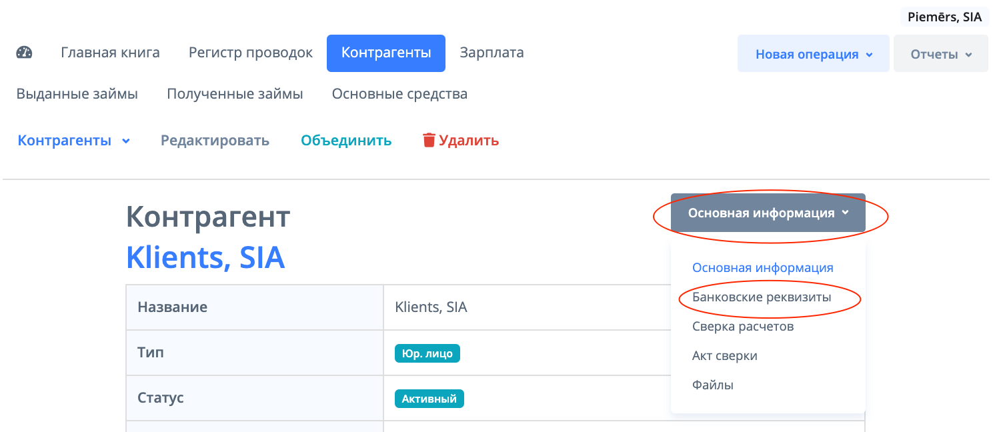Screen dimensions: 999x432
Task: Expand the blue Контрагенты submenu dropdown
Action: [x=73, y=141]
